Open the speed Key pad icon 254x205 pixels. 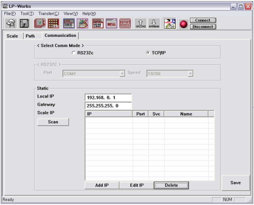(x=54, y=24)
